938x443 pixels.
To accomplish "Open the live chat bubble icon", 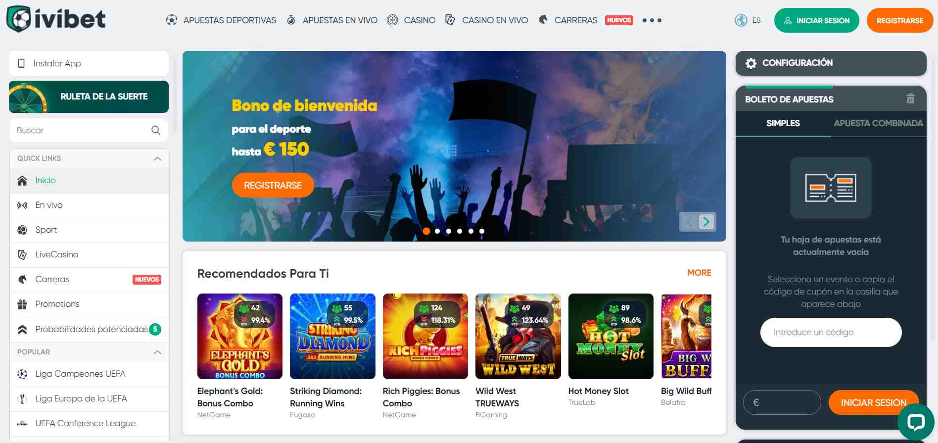I will pyautogui.click(x=916, y=422).
